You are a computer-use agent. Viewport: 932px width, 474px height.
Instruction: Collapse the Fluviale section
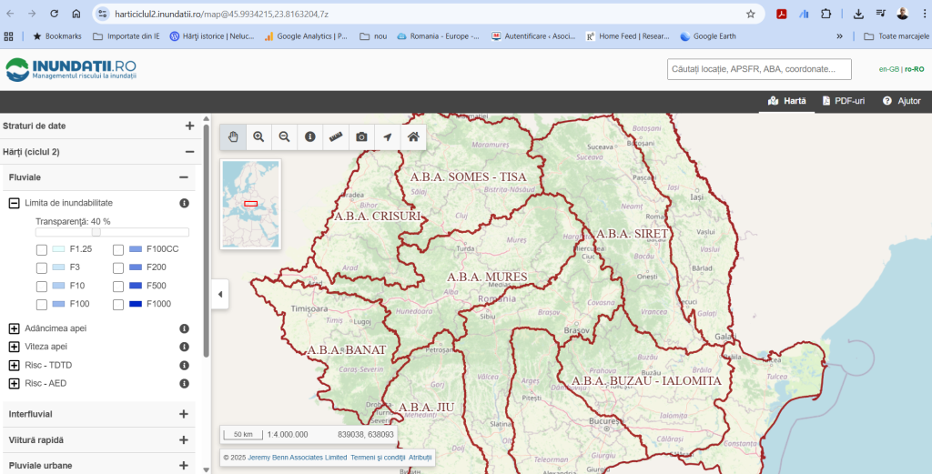[x=183, y=177]
